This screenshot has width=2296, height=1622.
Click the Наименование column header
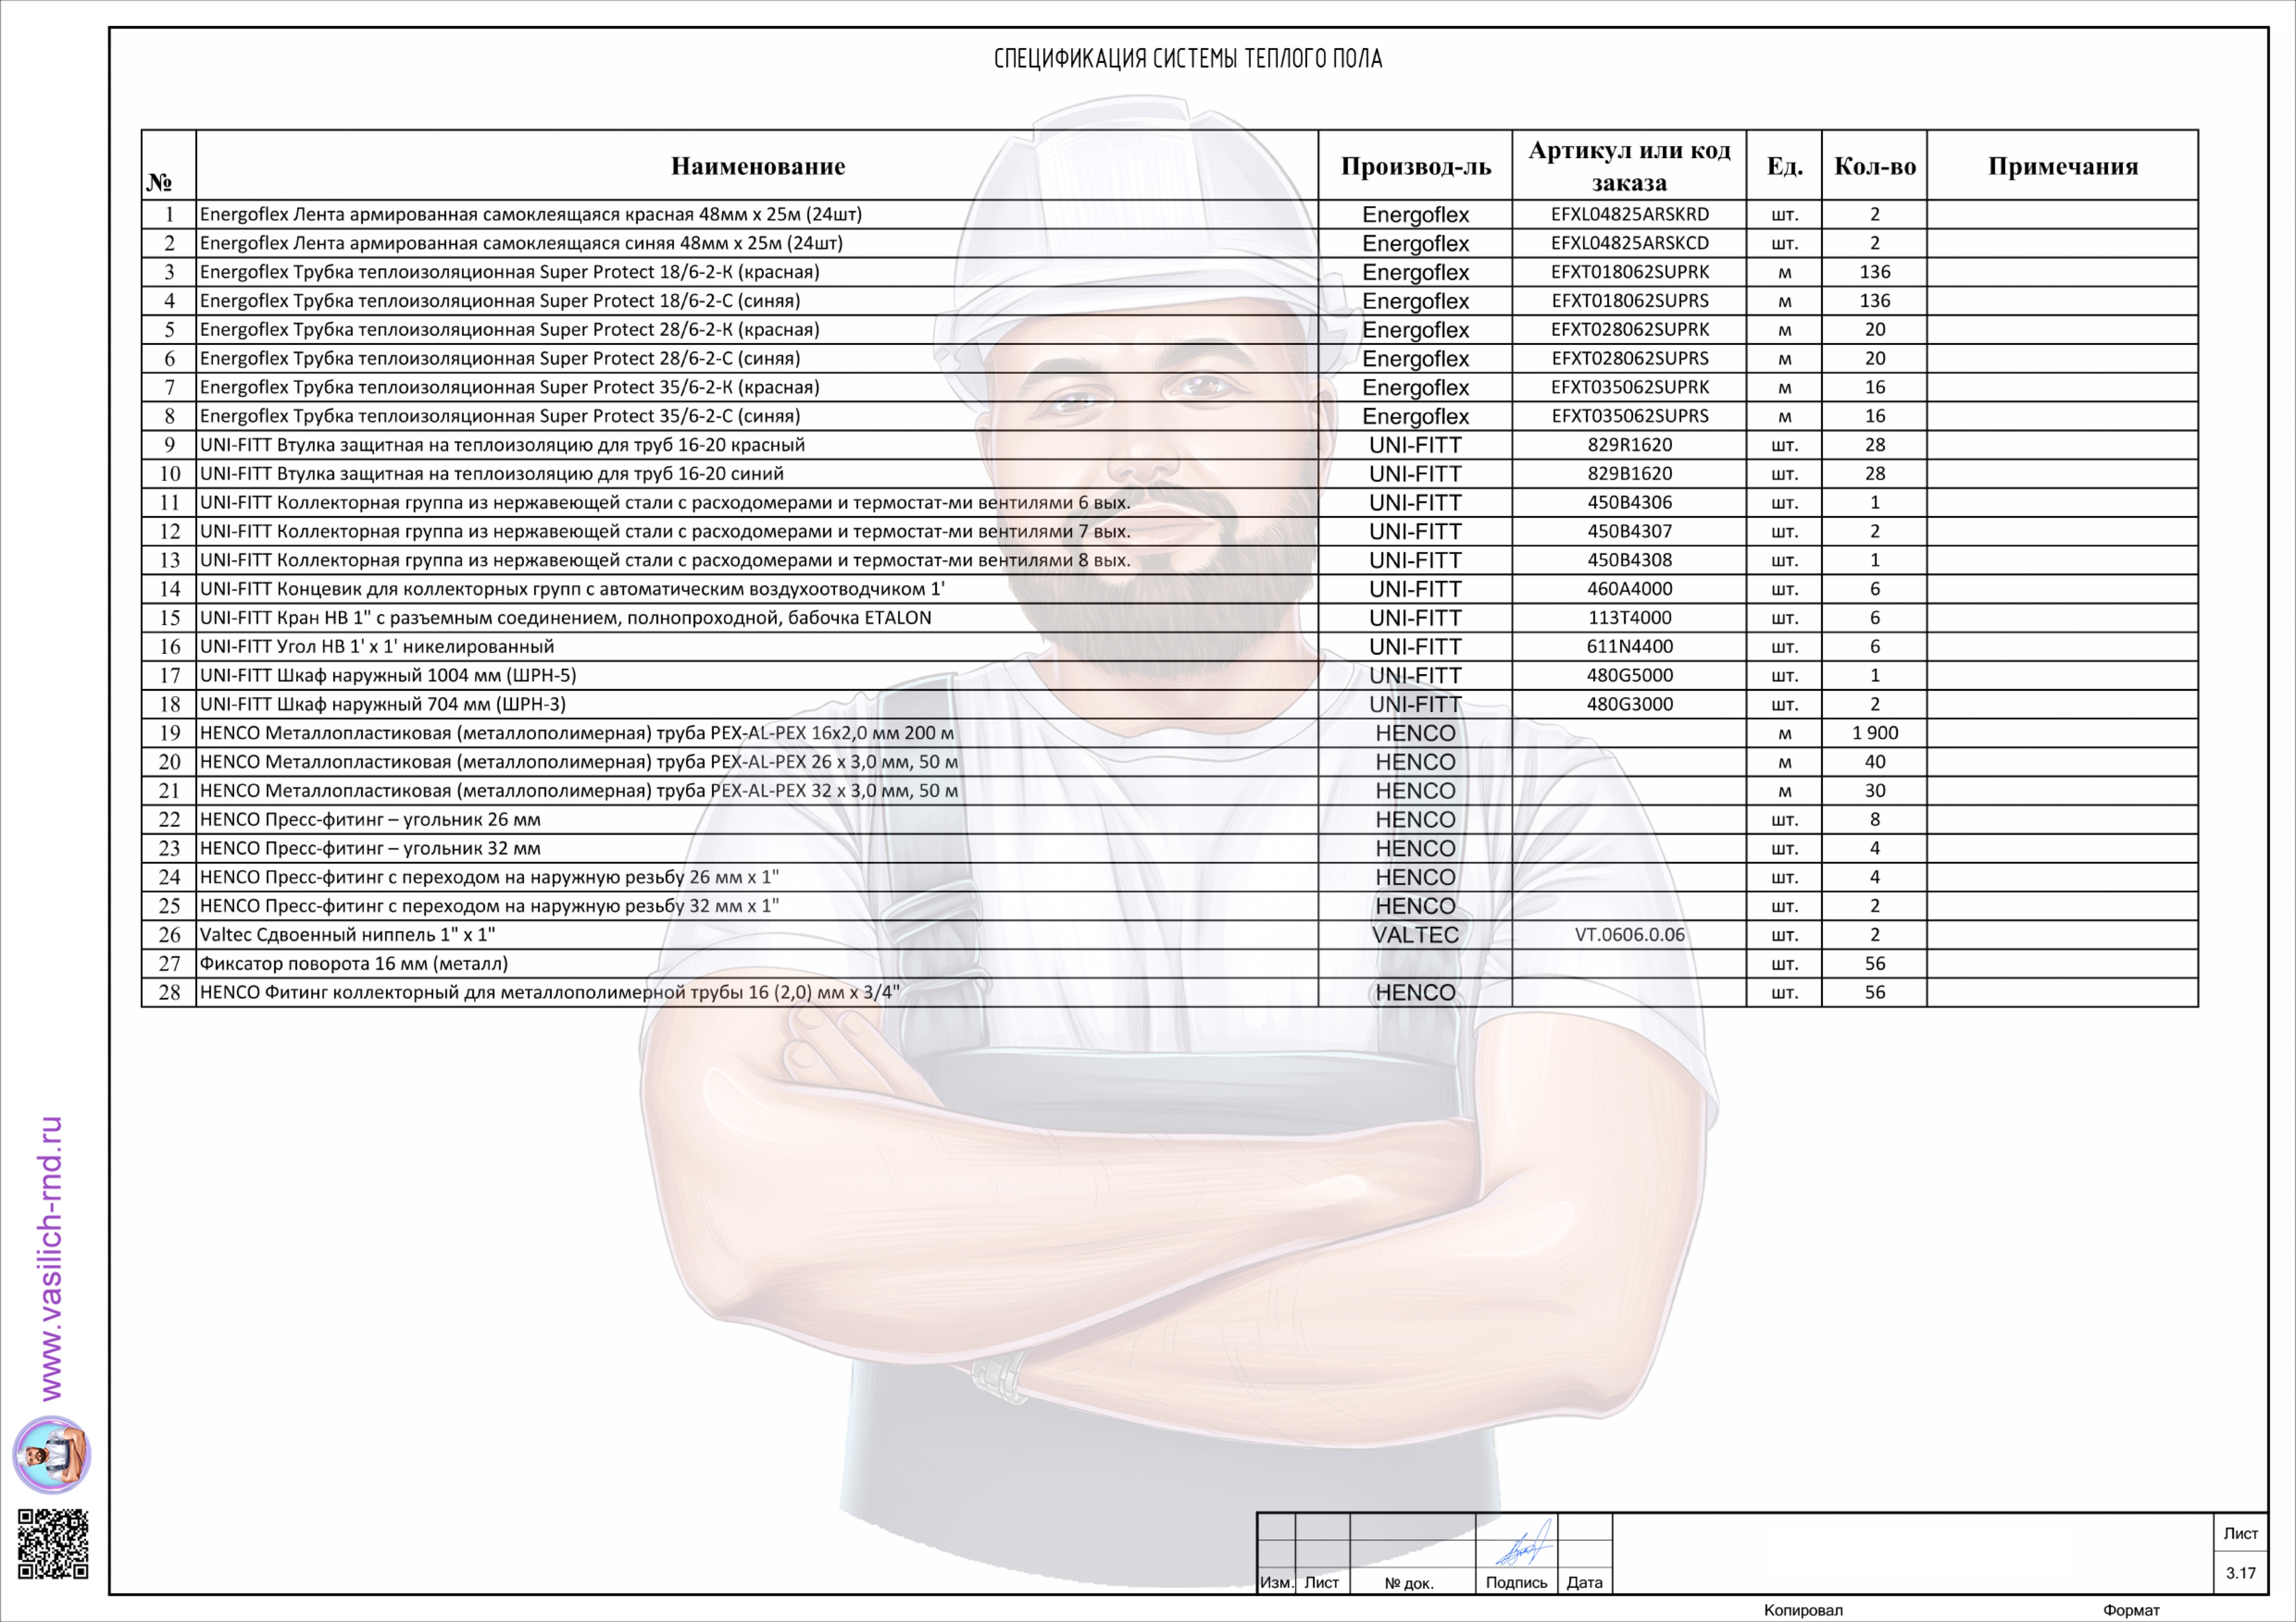click(x=757, y=166)
